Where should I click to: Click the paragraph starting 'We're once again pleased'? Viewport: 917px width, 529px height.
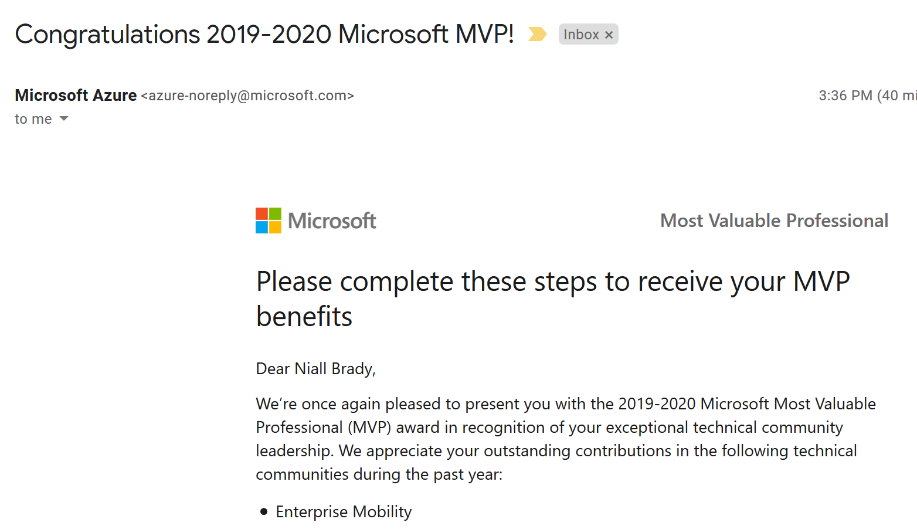(566, 439)
